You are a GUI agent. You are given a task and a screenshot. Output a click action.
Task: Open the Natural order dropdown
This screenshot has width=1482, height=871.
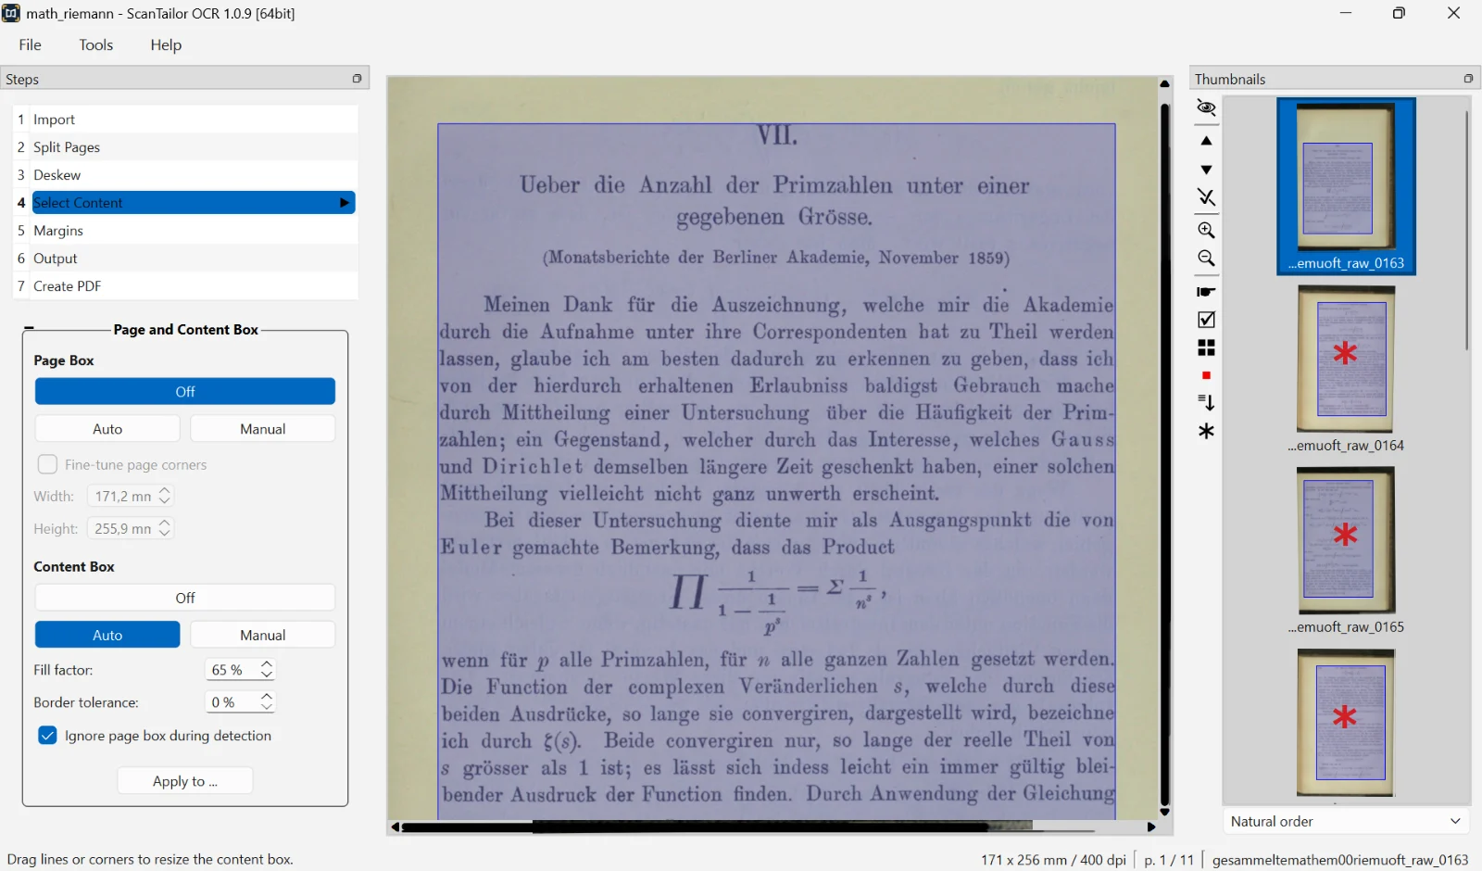point(1347,821)
